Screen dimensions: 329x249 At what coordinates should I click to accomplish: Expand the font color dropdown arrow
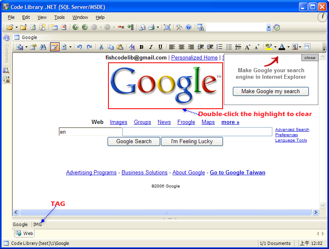288,47
